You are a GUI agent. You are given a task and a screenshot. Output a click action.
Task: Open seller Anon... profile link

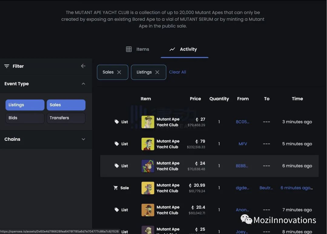[x=242, y=210]
